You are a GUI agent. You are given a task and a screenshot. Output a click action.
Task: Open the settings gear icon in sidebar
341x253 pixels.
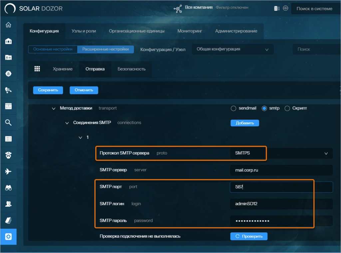(8, 237)
